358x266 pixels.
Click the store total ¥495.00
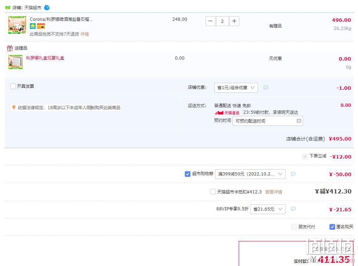point(340,139)
